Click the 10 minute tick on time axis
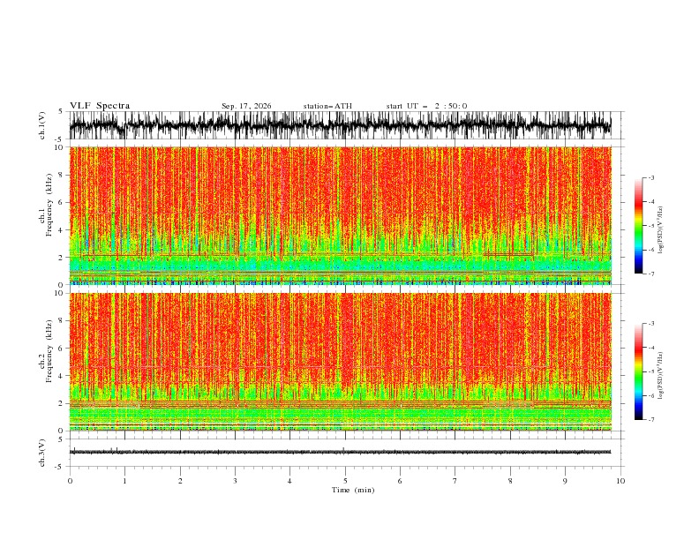Screen dimensions: 699x540 tap(620, 481)
